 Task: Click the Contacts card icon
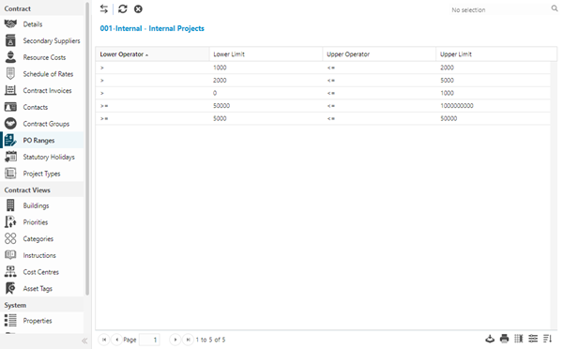10,107
